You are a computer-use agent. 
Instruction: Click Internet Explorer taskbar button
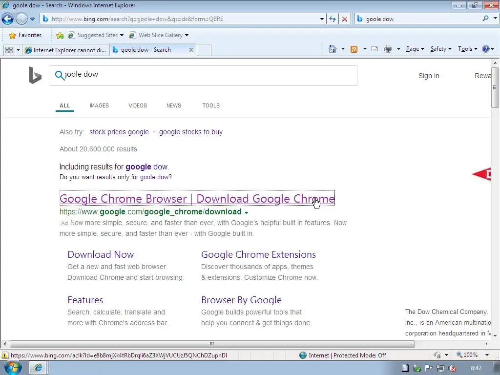(x=38, y=368)
